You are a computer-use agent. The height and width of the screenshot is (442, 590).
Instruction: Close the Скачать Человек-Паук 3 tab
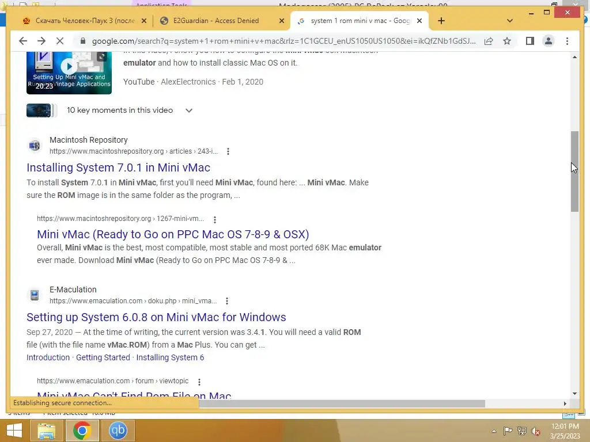coord(143,21)
